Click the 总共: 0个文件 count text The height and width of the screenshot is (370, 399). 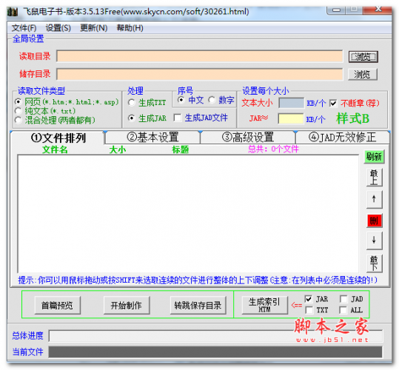tap(273, 149)
